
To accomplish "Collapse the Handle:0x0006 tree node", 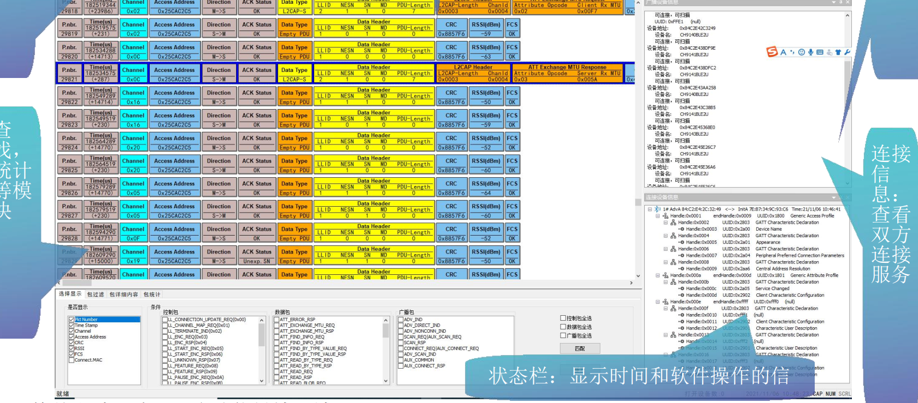I will (666, 249).
